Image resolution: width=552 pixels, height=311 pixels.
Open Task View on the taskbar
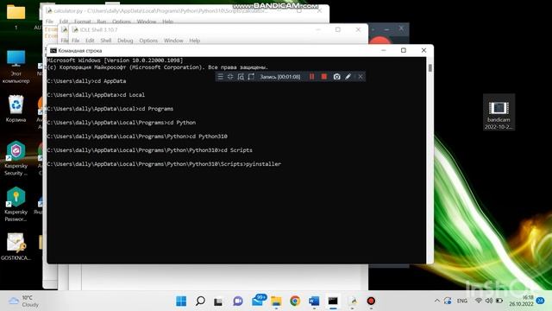click(218, 301)
